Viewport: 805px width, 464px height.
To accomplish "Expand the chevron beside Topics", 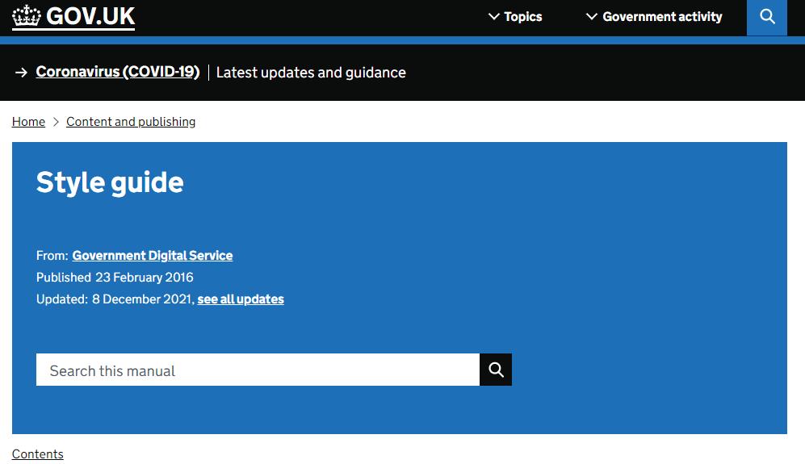I will [x=494, y=17].
